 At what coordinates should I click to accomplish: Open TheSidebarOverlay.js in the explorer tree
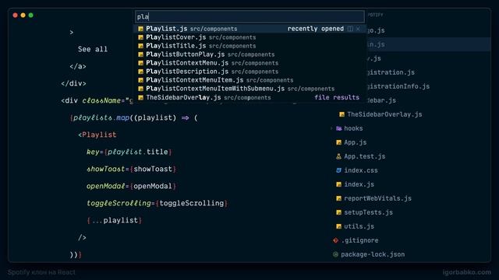point(384,114)
